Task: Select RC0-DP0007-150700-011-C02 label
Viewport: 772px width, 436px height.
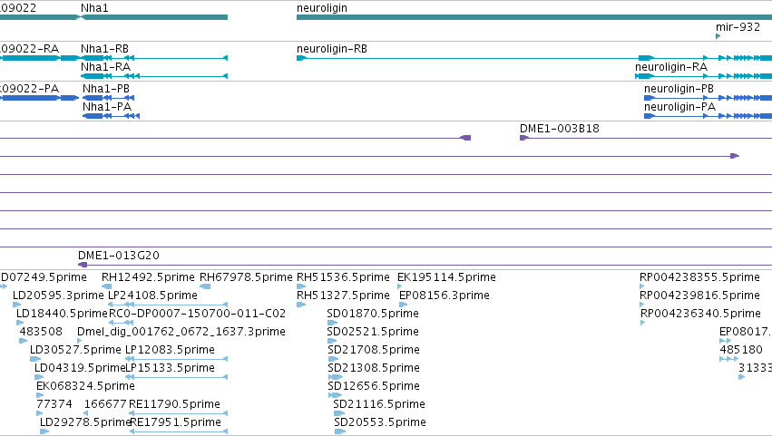Action: pos(197,314)
